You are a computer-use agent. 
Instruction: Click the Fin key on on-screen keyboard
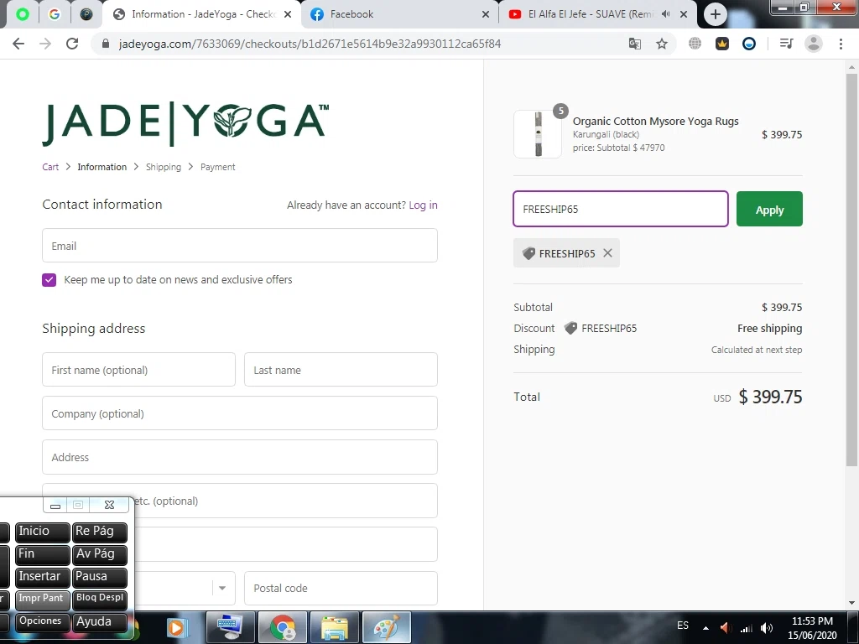[43, 555]
